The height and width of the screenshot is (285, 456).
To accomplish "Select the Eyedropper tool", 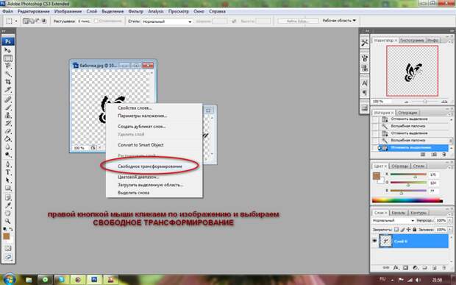I will [x=8, y=205].
